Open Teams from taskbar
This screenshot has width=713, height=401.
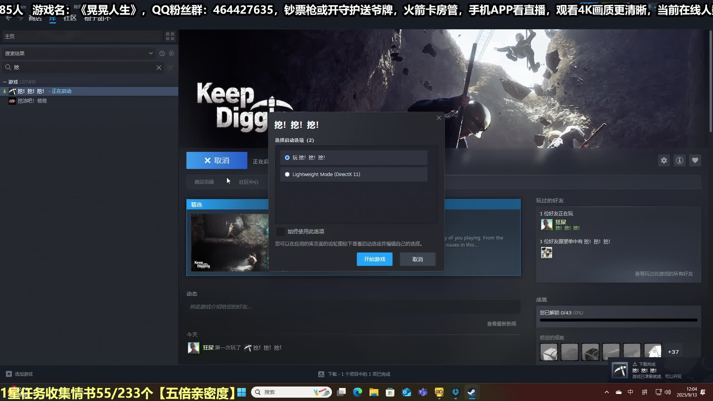pyautogui.click(x=423, y=392)
